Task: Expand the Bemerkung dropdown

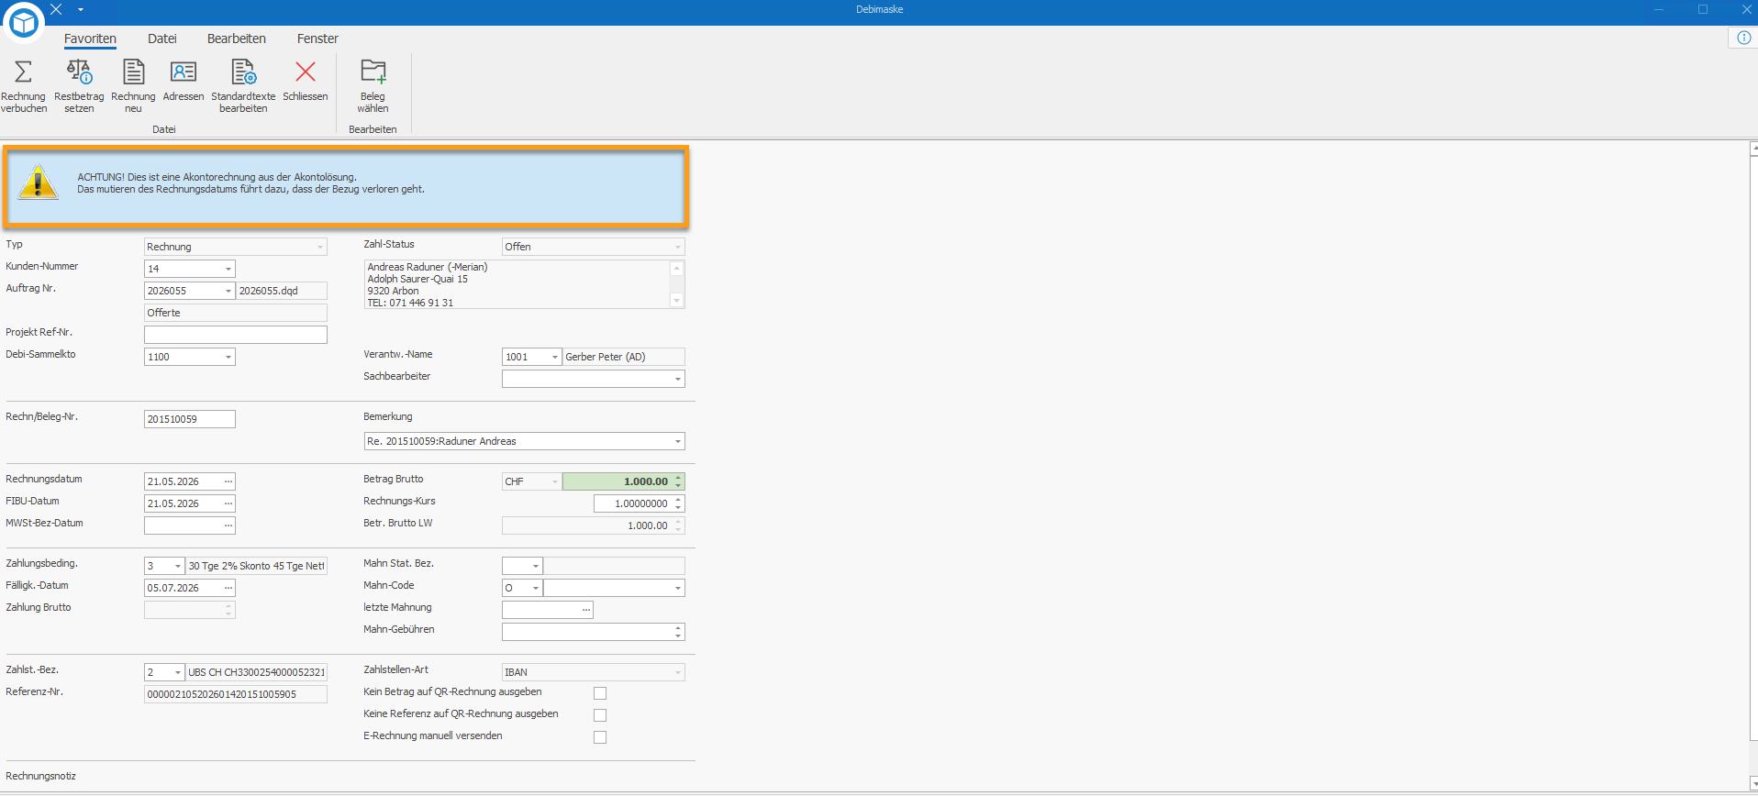Action: [x=678, y=441]
